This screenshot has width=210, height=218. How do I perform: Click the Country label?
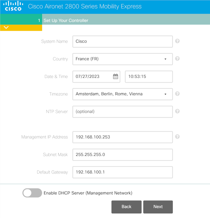(x=60, y=59)
